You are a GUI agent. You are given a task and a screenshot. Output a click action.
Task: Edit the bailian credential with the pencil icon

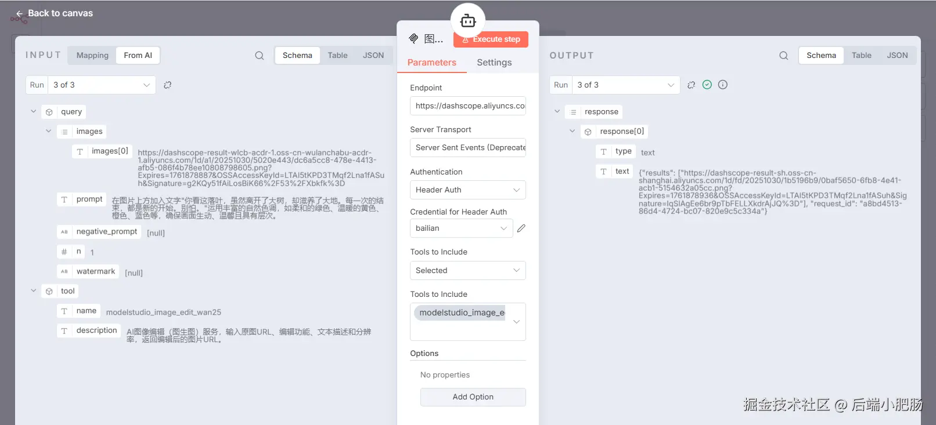pos(521,228)
